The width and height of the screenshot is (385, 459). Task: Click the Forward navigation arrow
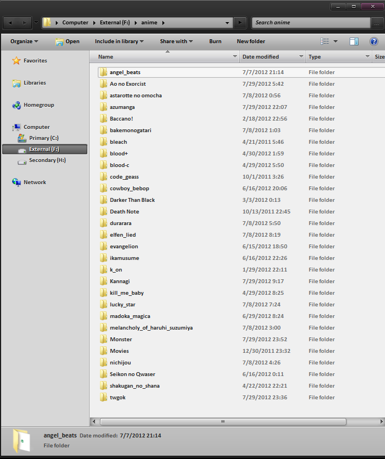[24, 23]
